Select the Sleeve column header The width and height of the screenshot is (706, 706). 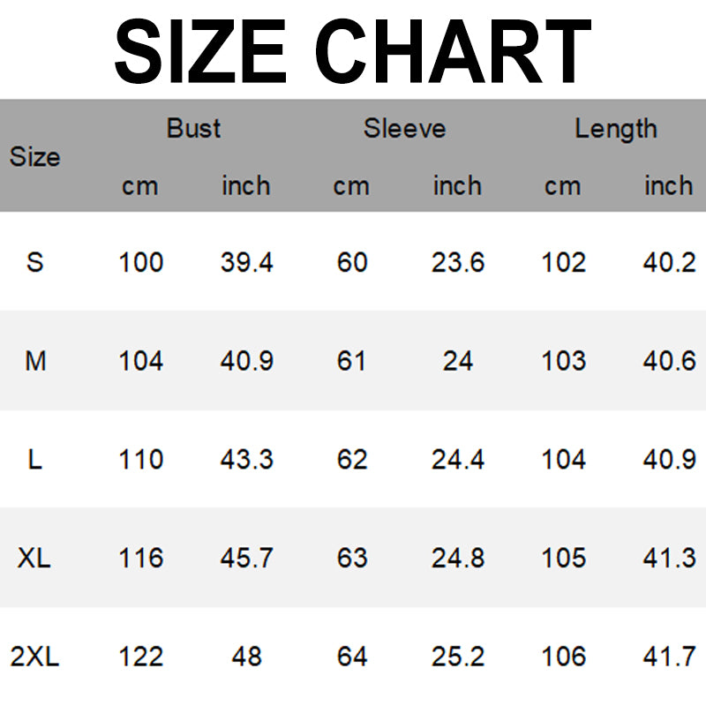click(404, 129)
